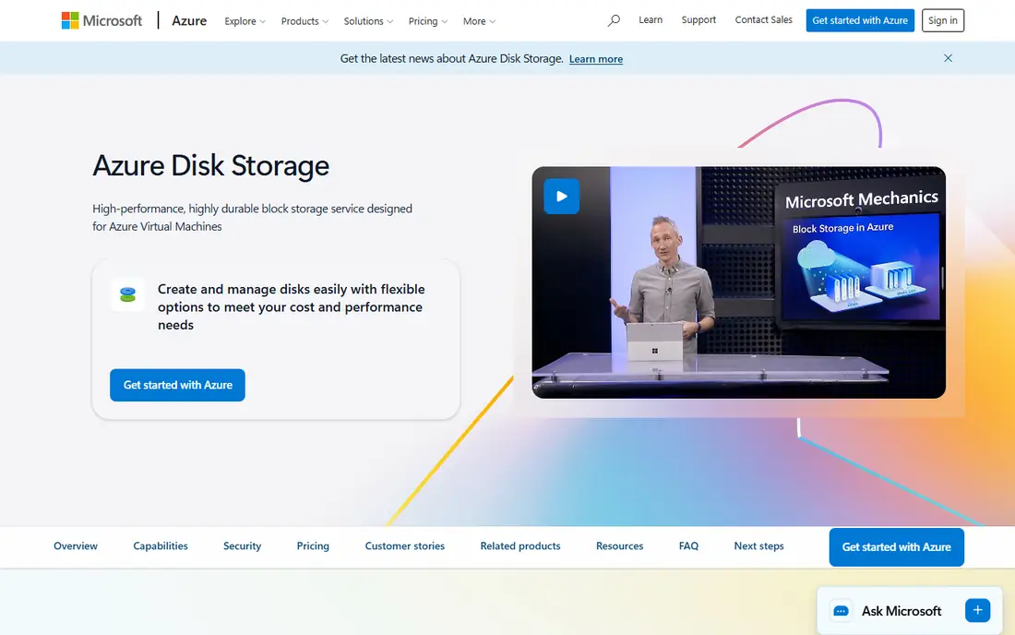Image resolution: width=1015 pixels, height=635 pixels.
Task: Click the Azure Disk Storage heading
Action: [211, 166]
